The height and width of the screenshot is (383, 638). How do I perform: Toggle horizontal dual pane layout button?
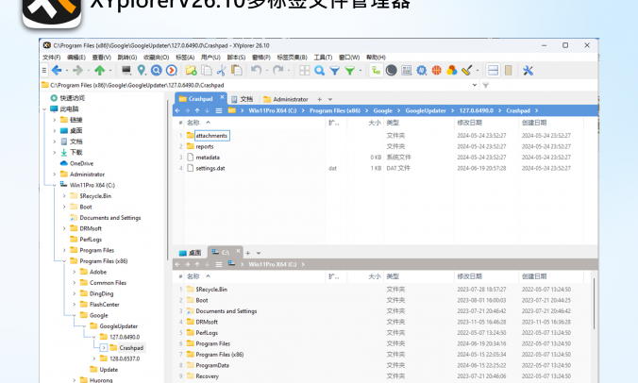pyautogui.click(x=494, y=71)
